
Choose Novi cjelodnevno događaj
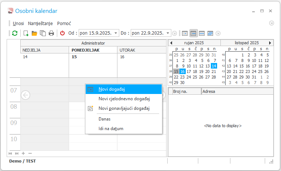pyautogui.click(x=124, y=99)
